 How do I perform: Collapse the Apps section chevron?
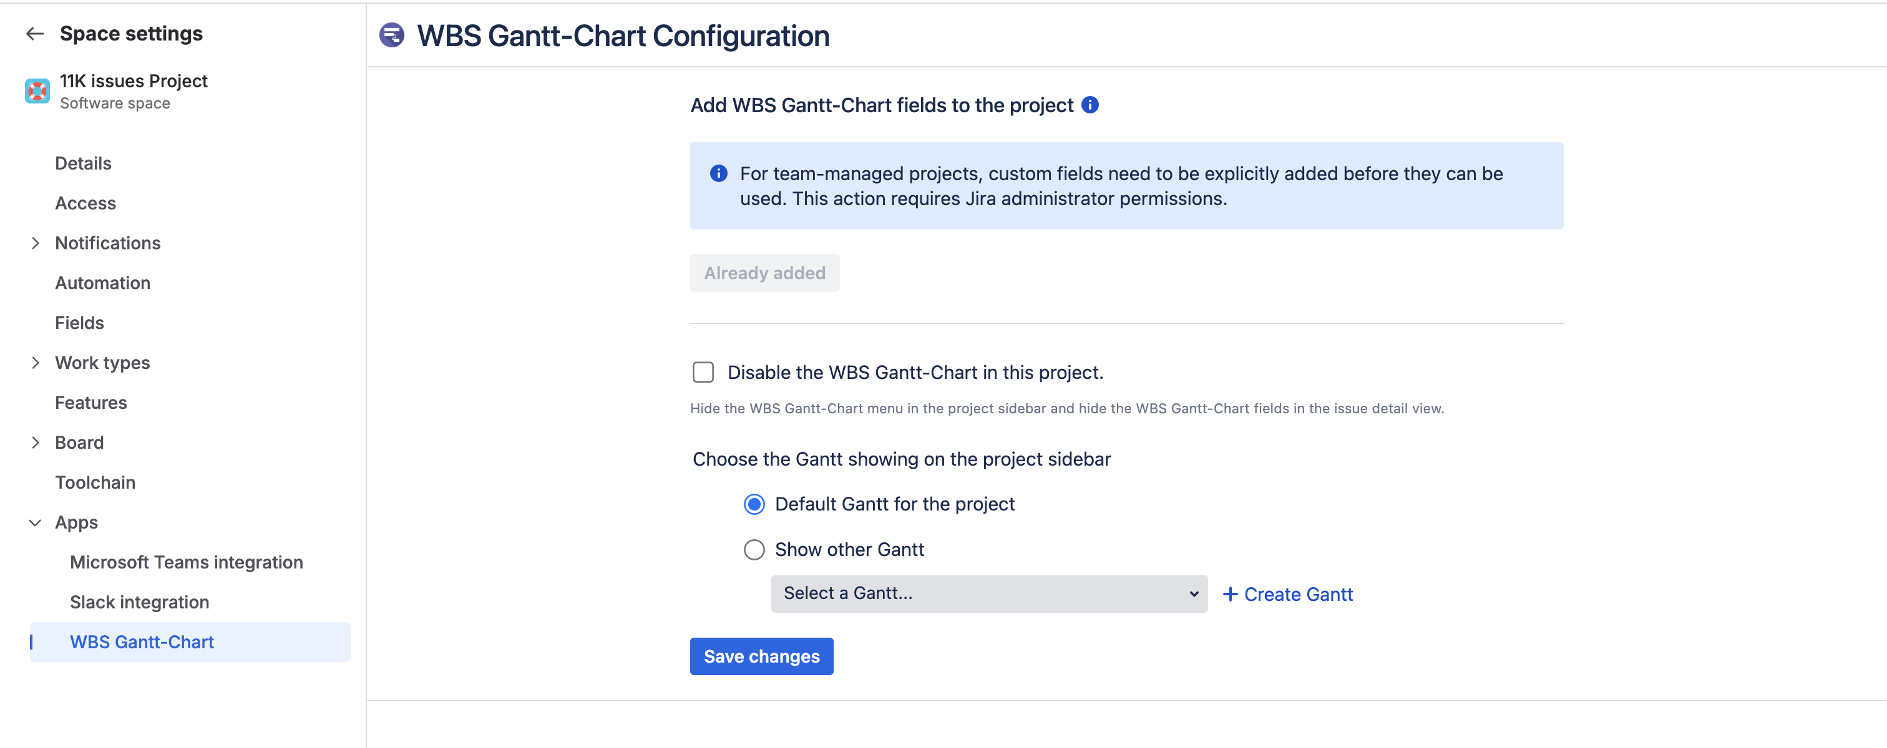tap(35, 522)
